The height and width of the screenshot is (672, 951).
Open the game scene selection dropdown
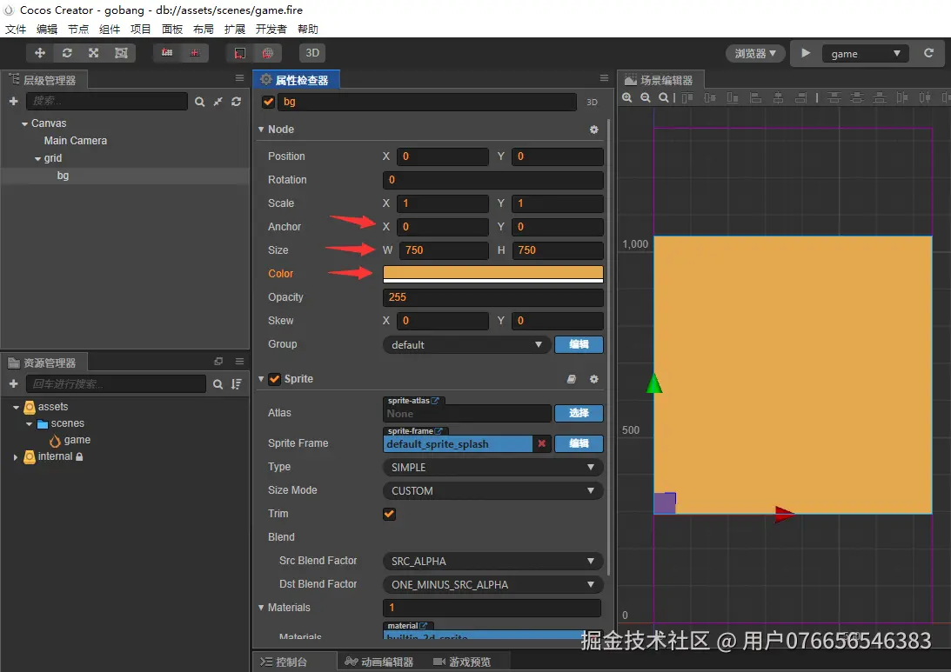pyautogui.click(x=865, y=54)
